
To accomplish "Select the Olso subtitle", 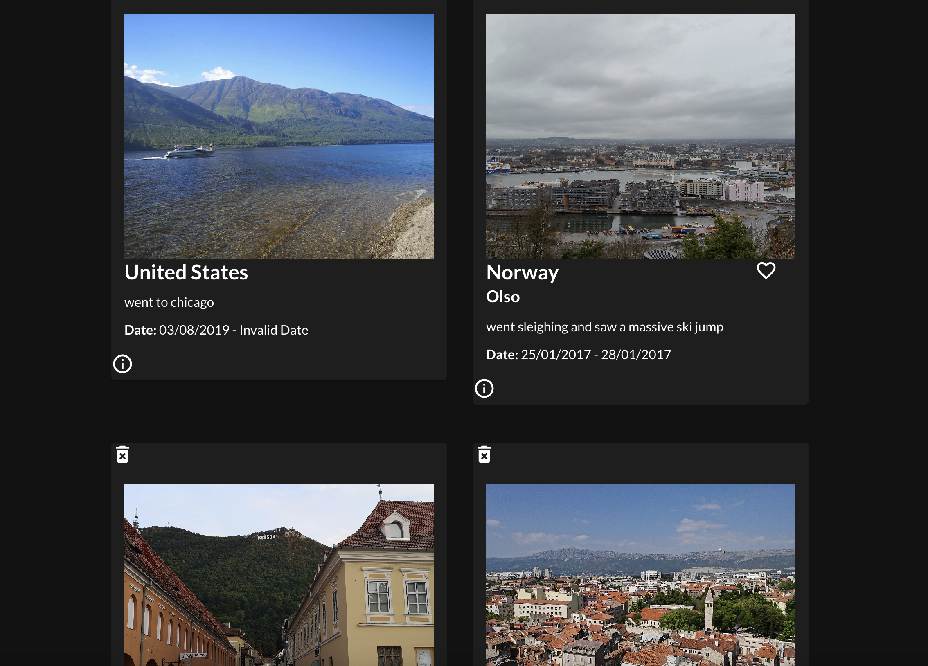I will (x=503, y=297).
